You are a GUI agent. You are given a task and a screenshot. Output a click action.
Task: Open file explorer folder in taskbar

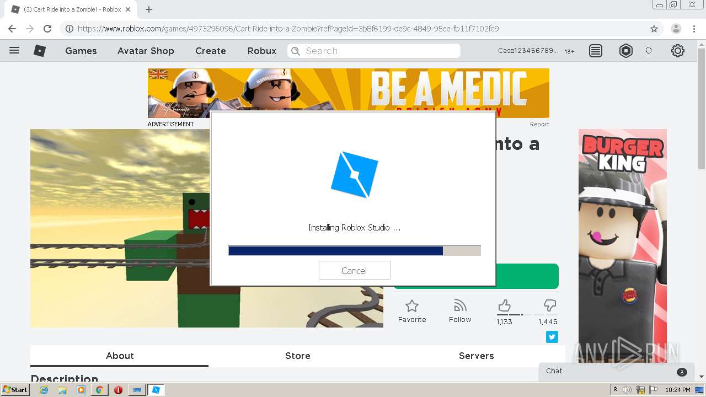pyautogui.click(x=62, y=390)
